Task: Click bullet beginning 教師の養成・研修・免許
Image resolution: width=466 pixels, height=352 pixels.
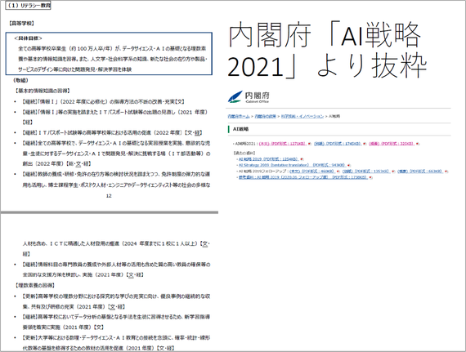Action: (x=116, y=180)
